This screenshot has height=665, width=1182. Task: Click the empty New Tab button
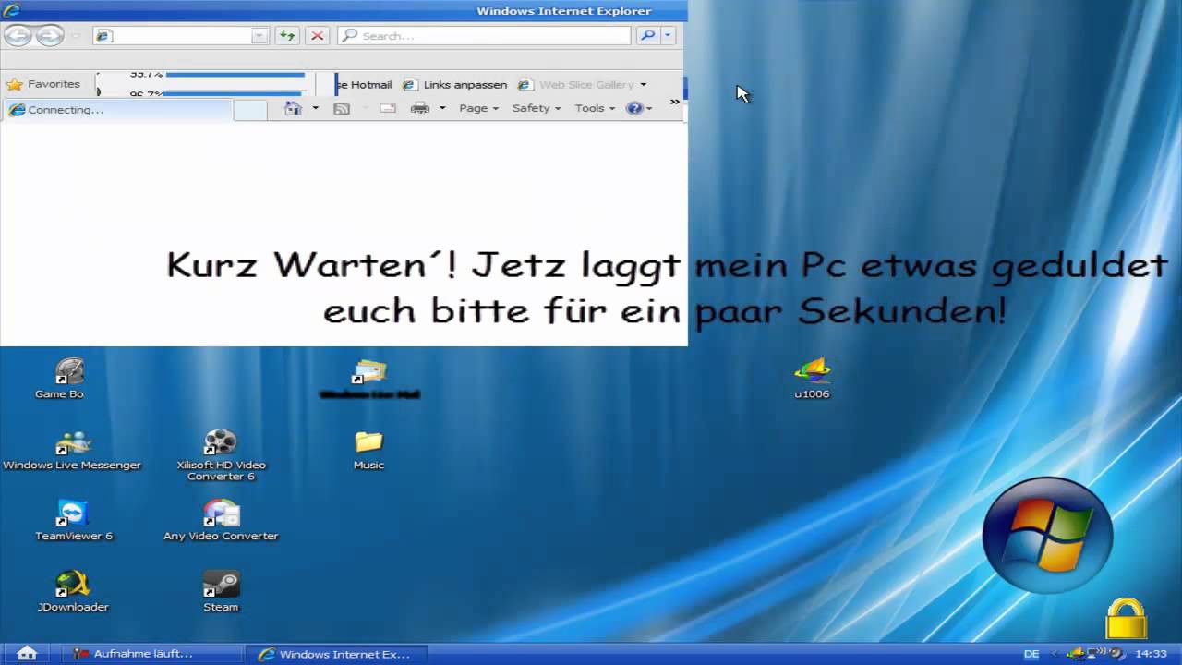[250, 110]
